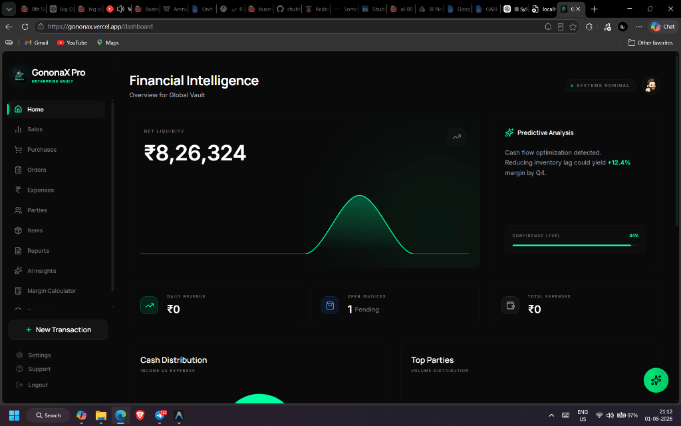Viewport: 681px width, 426px height.
Task: Click the sidebar vertical scrollbar
Action: pyautogui.click(x=112, y=196)
